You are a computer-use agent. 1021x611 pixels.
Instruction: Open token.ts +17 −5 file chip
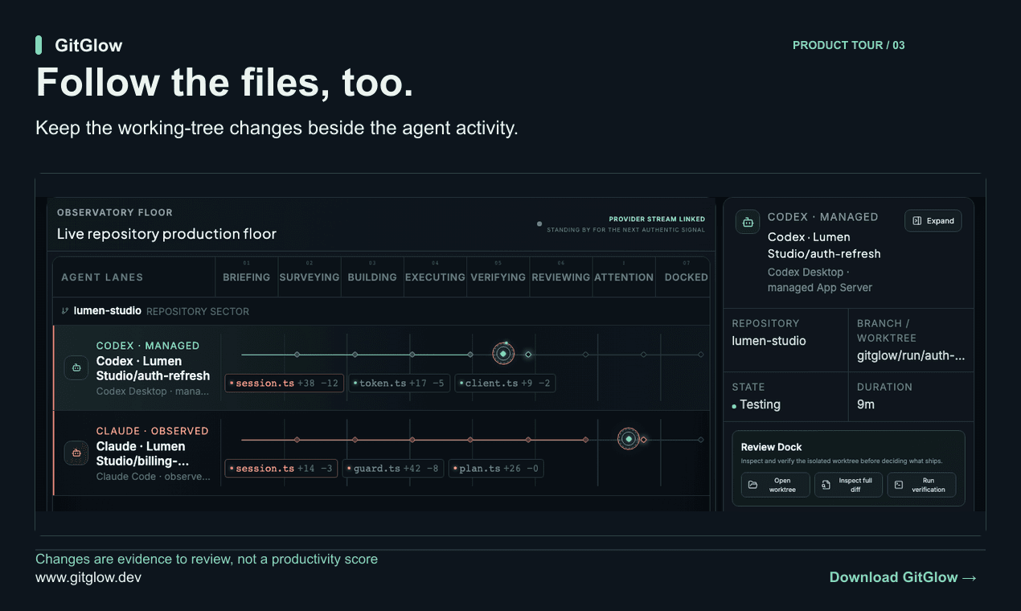click(399, 383)
